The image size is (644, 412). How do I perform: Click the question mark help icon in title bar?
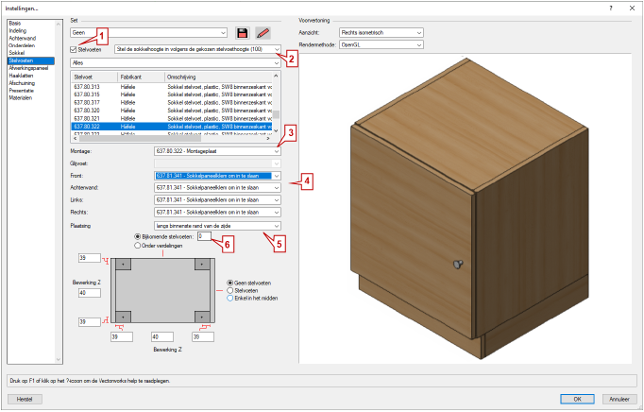click(611, 9)
